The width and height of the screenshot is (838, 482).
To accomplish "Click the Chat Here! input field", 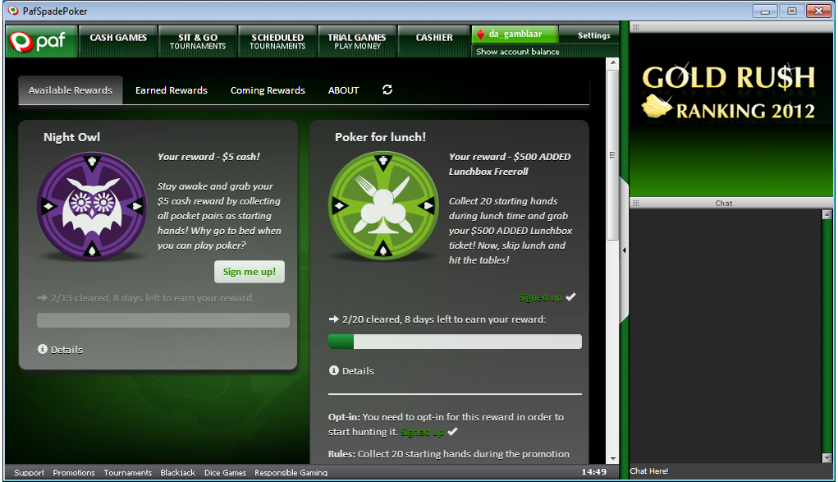I will [x=726, y=471].
